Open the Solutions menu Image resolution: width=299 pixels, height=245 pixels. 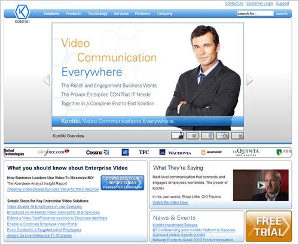pos(51,14)
